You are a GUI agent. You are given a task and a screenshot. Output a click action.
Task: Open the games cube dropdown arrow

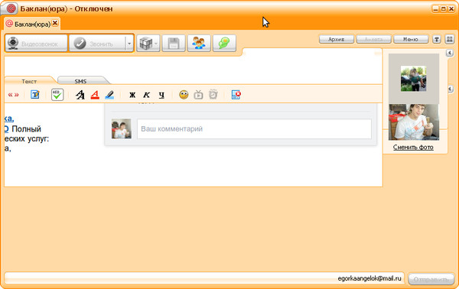tap(156, 44)
